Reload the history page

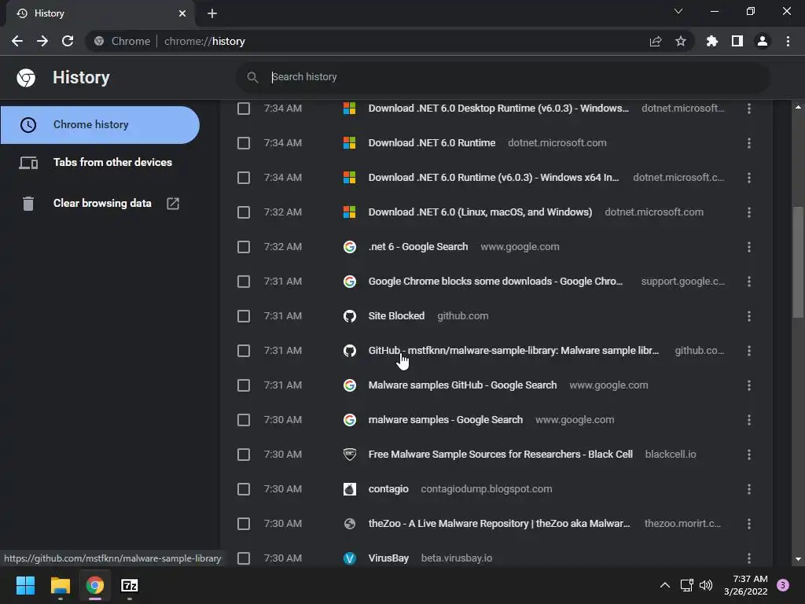point(68,41)
